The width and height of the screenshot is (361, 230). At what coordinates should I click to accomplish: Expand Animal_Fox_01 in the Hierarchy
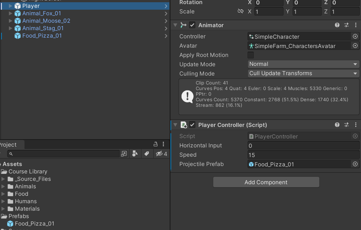tap(10, 13)
